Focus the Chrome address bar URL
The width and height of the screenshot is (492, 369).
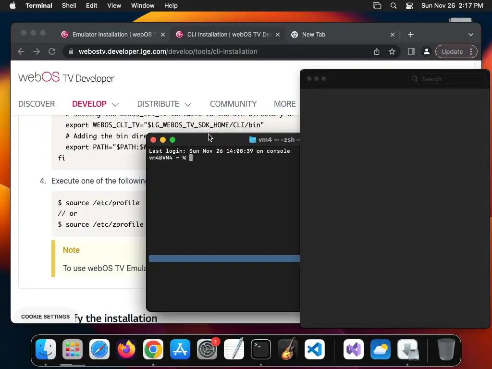[x=168, y=51]
